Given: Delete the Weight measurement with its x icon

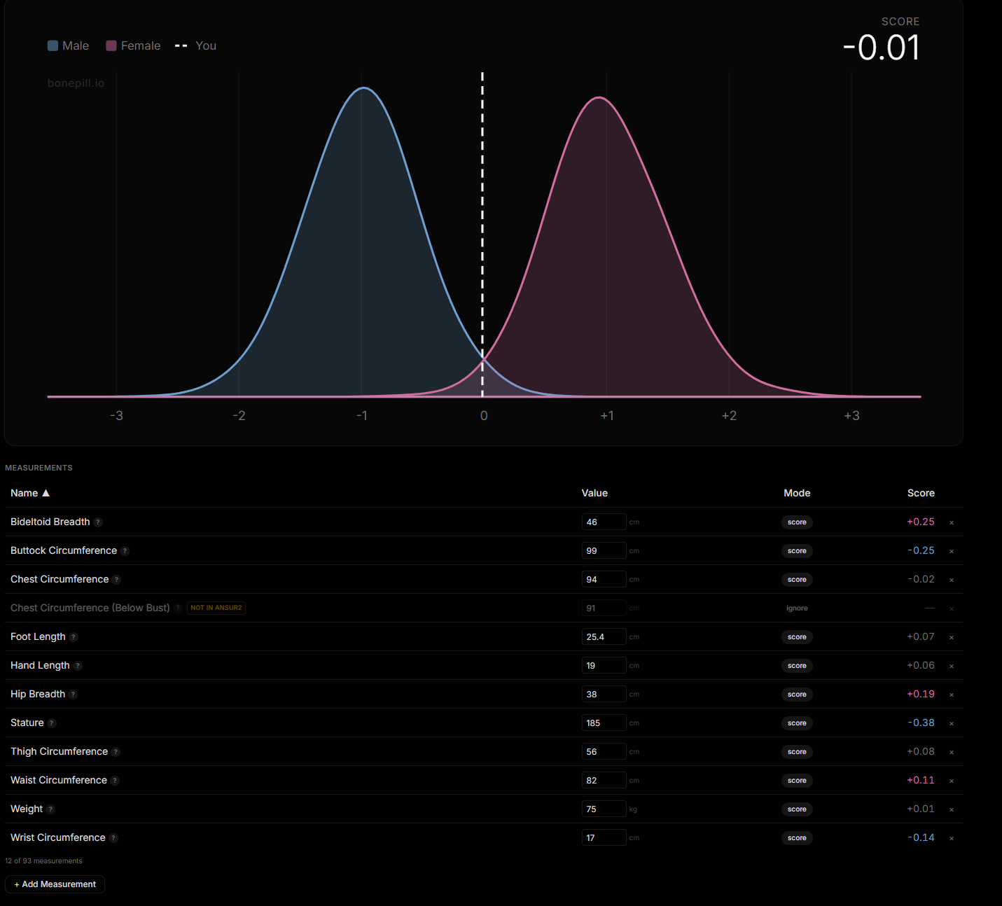Looking at the screenshot, I should (x=952, y=809).
